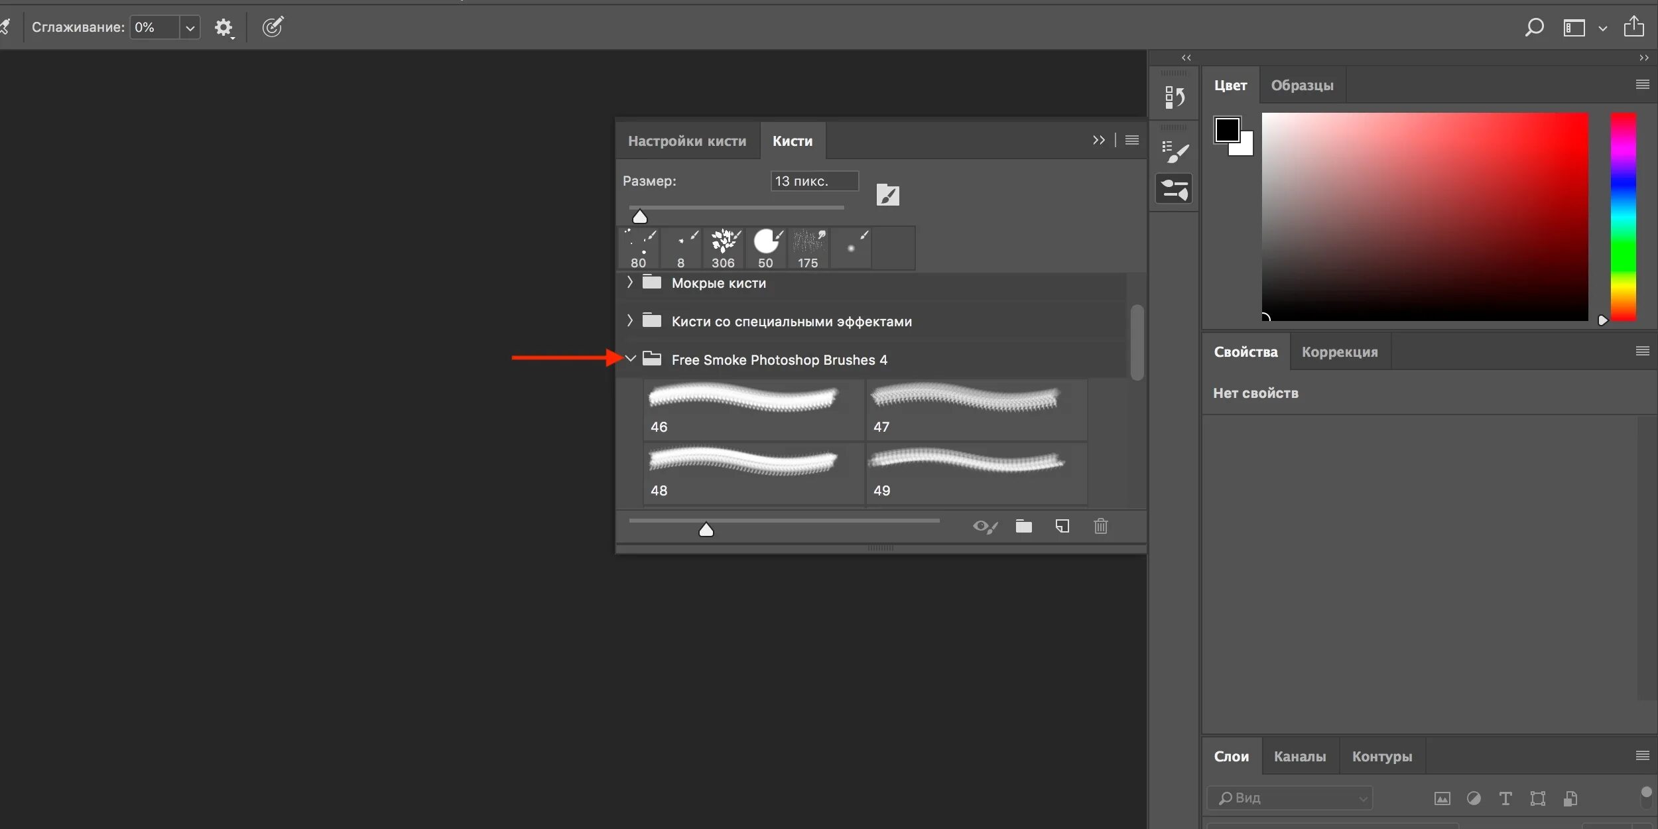The image size is (1658, 829).
Task: Select smoke brush 49
Action: [976, 474]
